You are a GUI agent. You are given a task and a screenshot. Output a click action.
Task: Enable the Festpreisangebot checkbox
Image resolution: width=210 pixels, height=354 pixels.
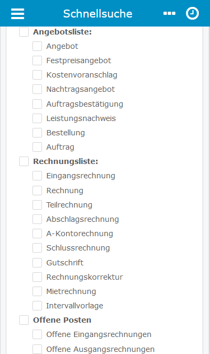point(37,61)
